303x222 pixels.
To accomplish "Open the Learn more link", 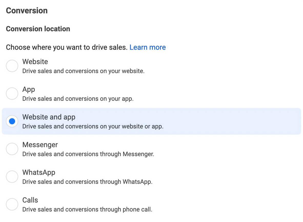I will pos(147,47).
